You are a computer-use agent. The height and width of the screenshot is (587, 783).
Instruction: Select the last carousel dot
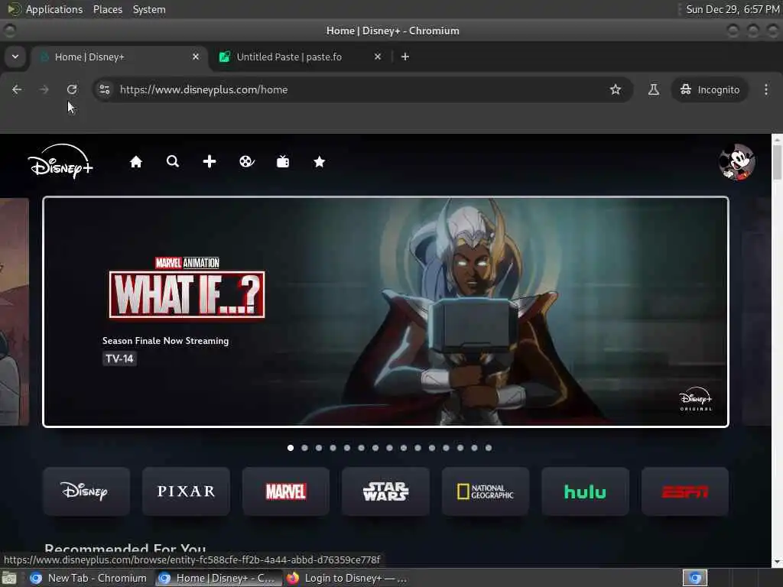point(489,448)
